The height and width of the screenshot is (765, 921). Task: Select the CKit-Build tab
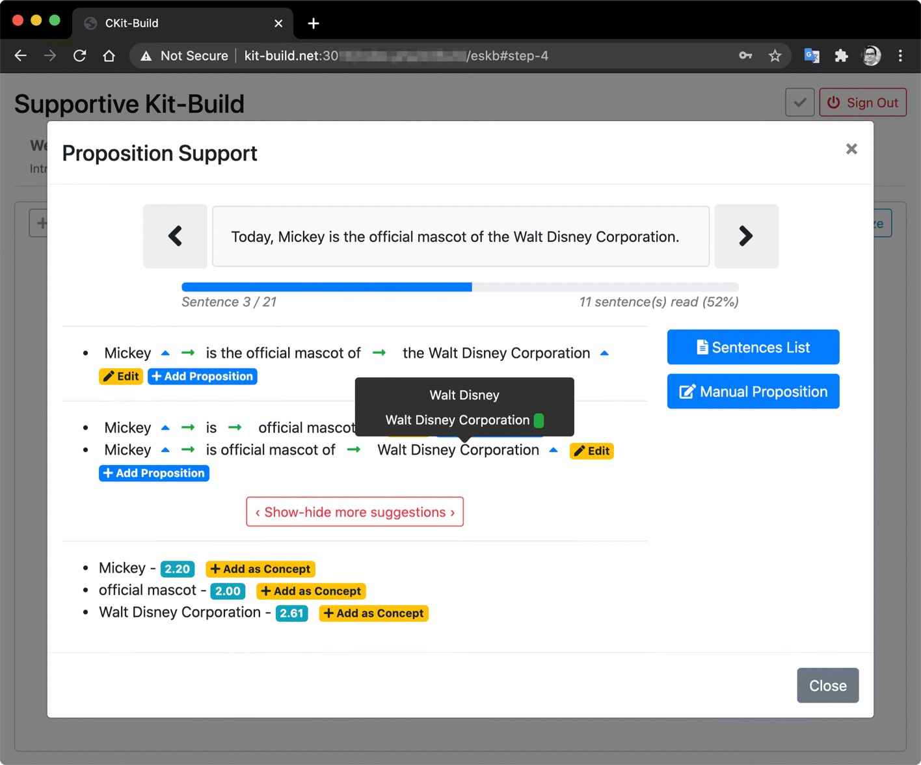point(182,23)
